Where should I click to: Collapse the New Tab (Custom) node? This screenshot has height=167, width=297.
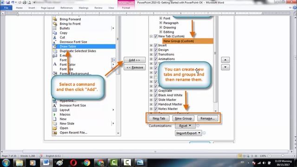151,36
